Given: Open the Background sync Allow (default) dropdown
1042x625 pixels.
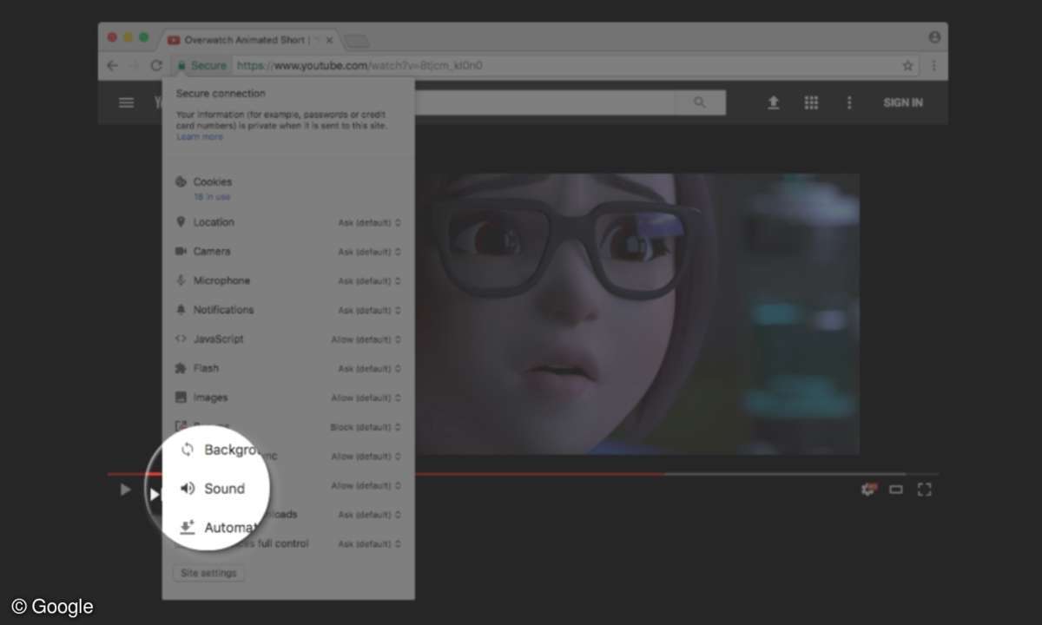Looking at the screenshot, I should [366, 457].
